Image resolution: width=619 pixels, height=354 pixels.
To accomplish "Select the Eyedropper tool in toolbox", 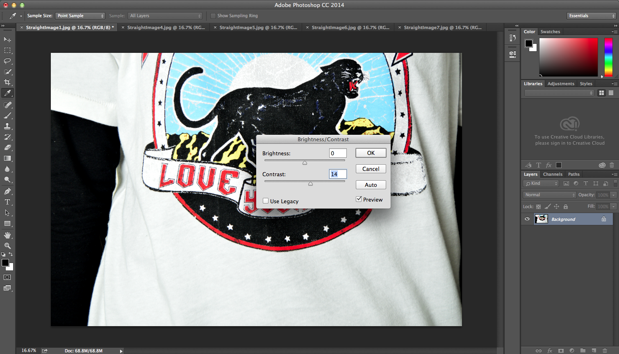I will click(x=7, y=93).
